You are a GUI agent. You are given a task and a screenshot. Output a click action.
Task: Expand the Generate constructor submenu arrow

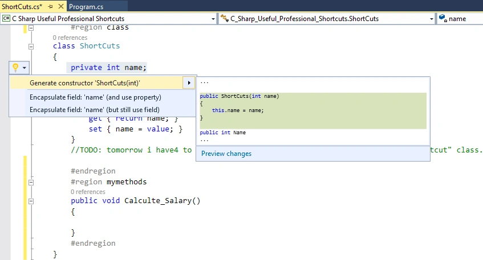[x=189, y=83]
